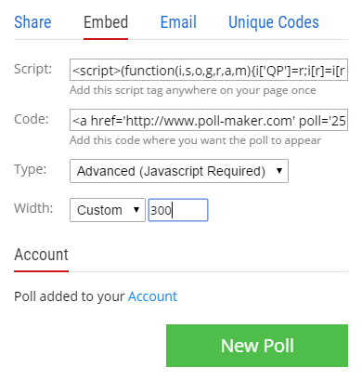
Task: Click the width value field showing 300
Action: click(178, 210)
